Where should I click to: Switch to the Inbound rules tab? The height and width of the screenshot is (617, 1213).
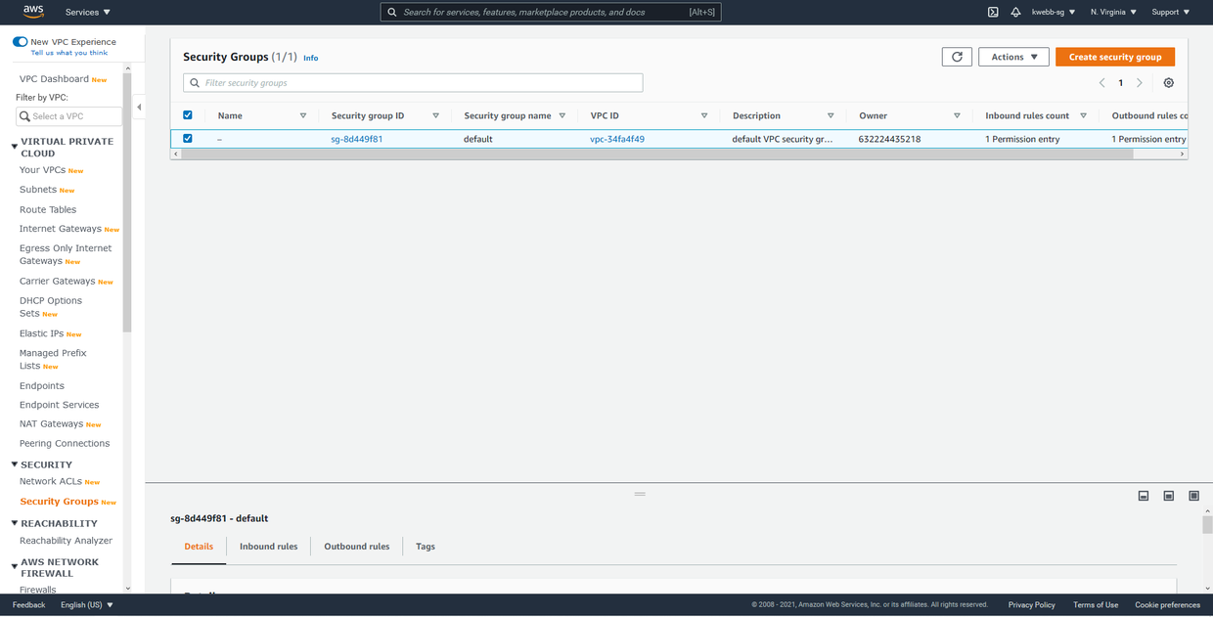click(x=268, y=547)
